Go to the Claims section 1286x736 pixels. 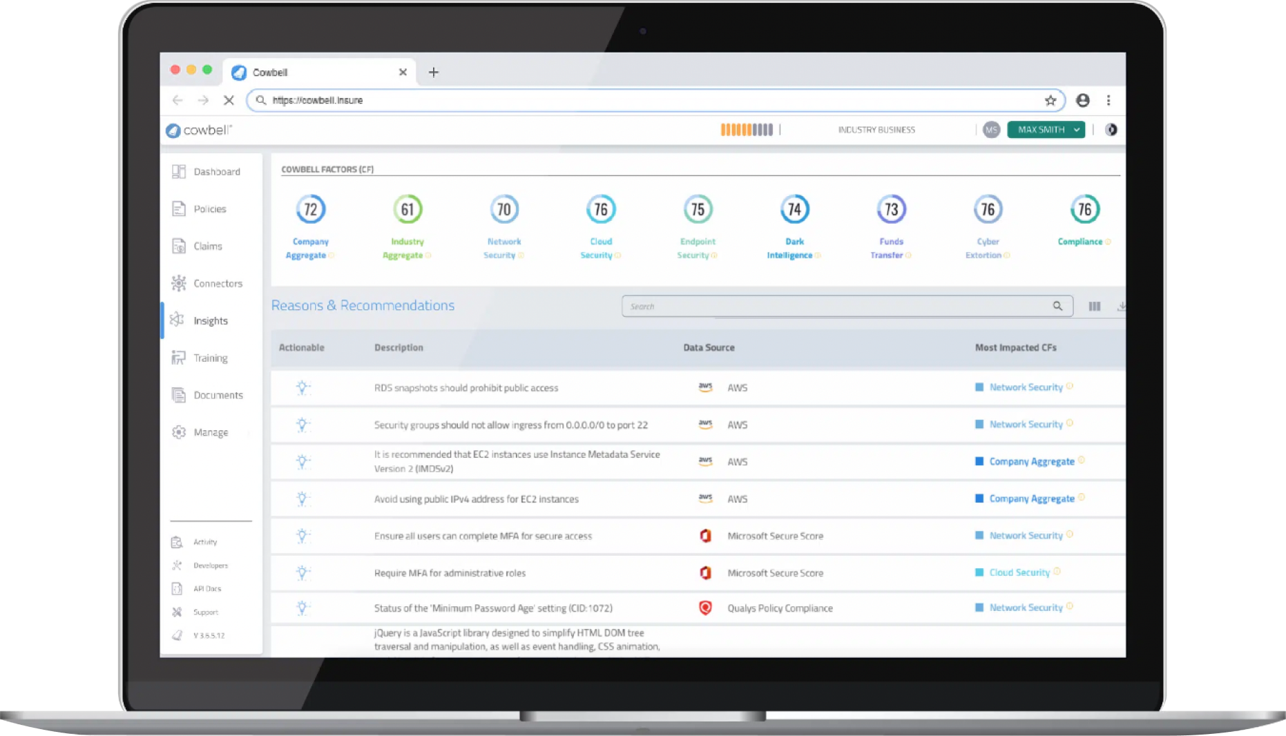click(197, 246)
